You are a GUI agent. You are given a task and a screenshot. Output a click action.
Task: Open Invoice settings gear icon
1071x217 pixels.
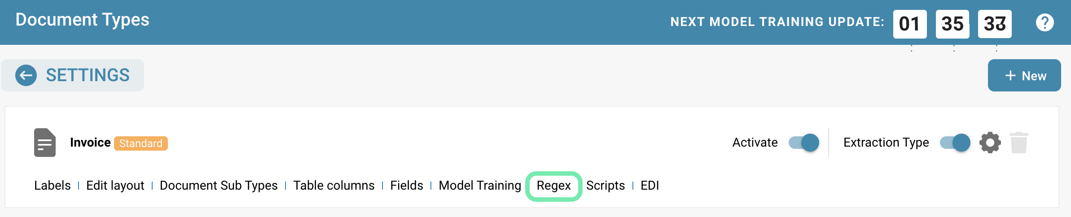click(990, 143)
